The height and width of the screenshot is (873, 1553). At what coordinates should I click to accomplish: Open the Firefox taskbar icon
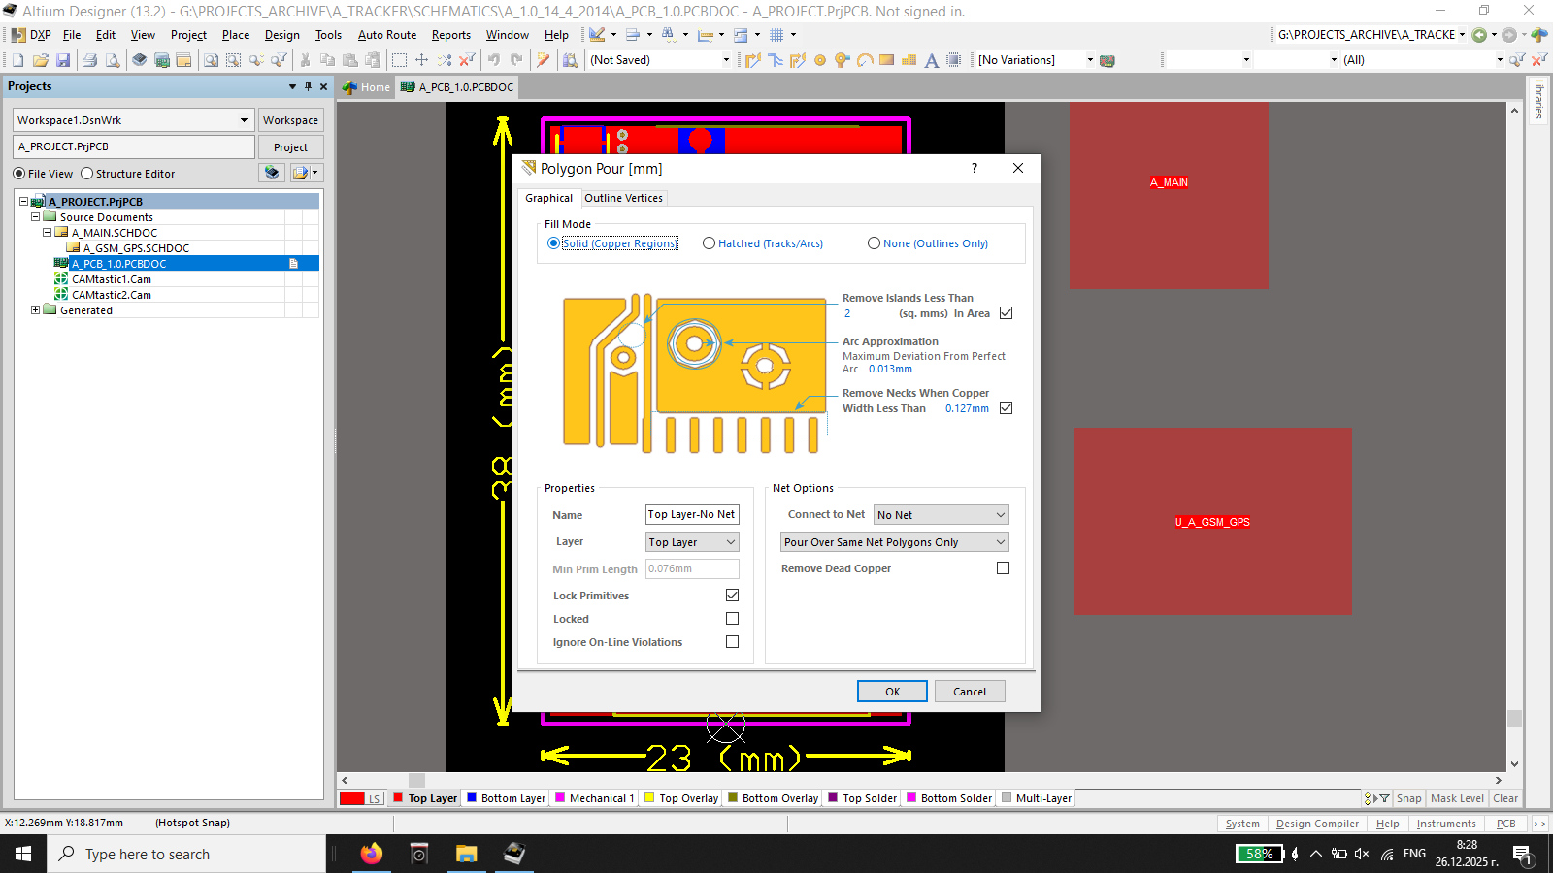pos(372,854)
